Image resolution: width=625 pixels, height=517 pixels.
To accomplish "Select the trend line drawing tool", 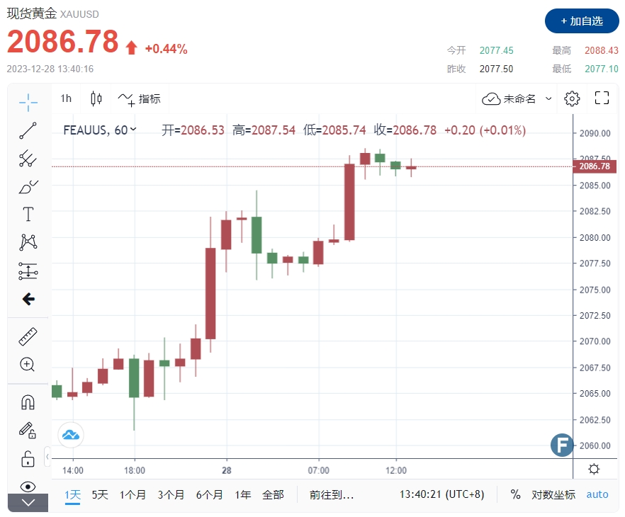I will [28, 130].
